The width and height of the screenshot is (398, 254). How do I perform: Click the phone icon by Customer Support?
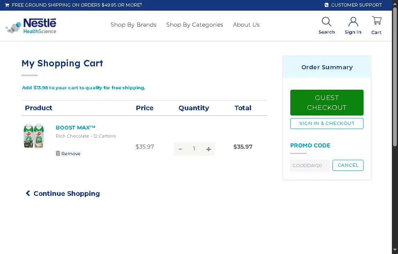click(x=326, y=5)
